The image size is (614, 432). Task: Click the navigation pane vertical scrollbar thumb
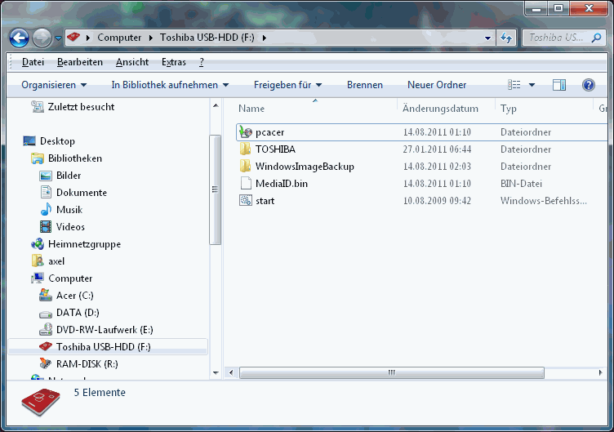215,189
